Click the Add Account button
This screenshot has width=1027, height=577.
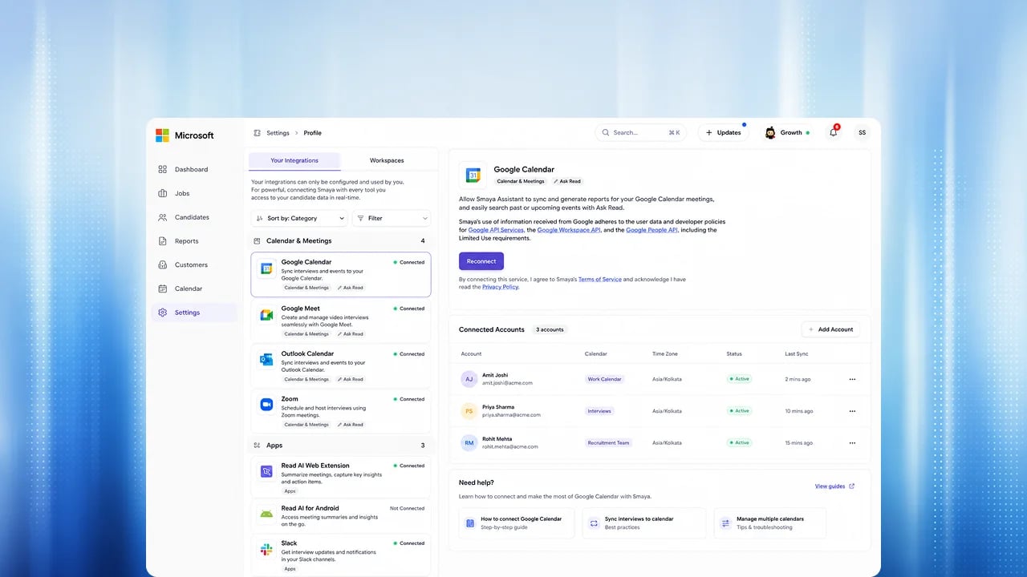pos(830,329)
